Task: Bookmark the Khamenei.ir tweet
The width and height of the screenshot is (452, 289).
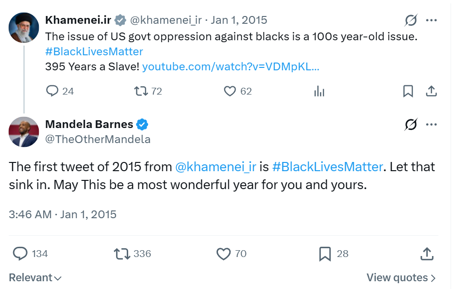Action: [x=408, y=91]
